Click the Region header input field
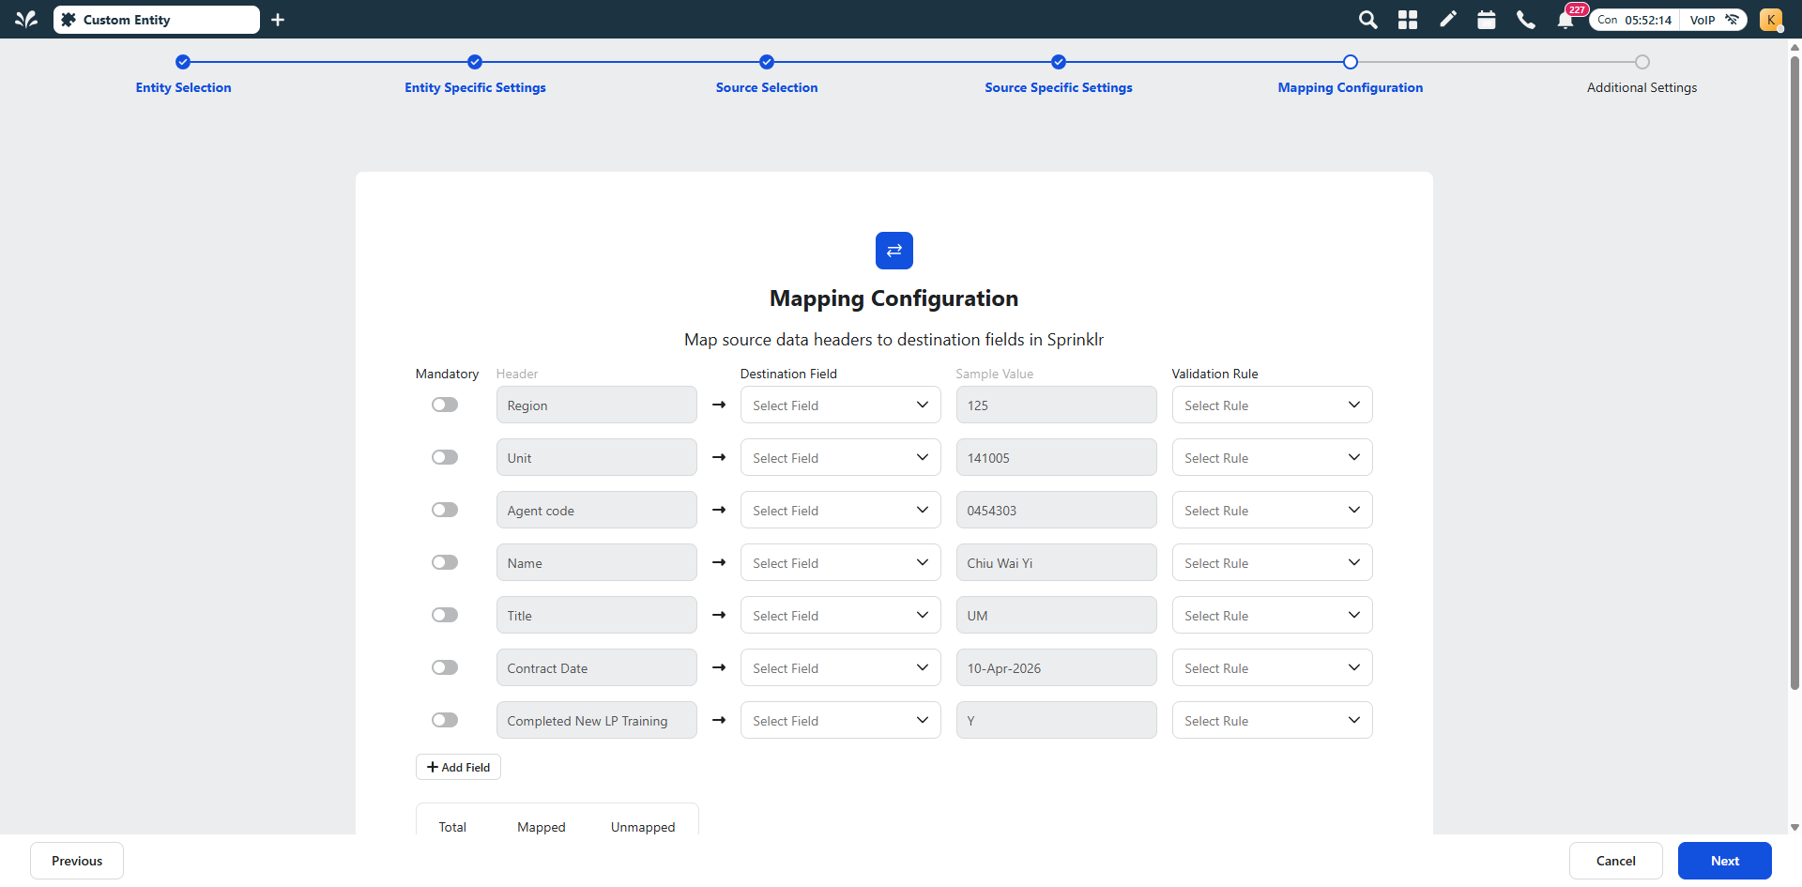Viewport: 1802px width, 887px height. click(597, 405)
